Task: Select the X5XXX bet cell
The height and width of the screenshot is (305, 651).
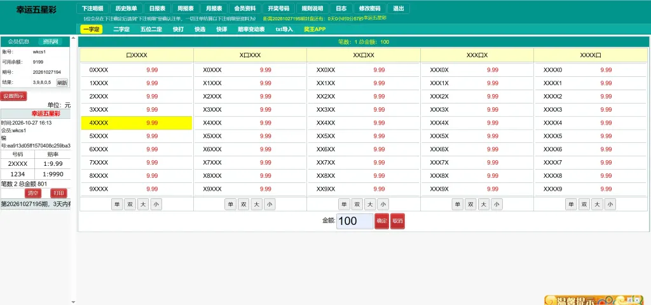Action: pos(250,136)
